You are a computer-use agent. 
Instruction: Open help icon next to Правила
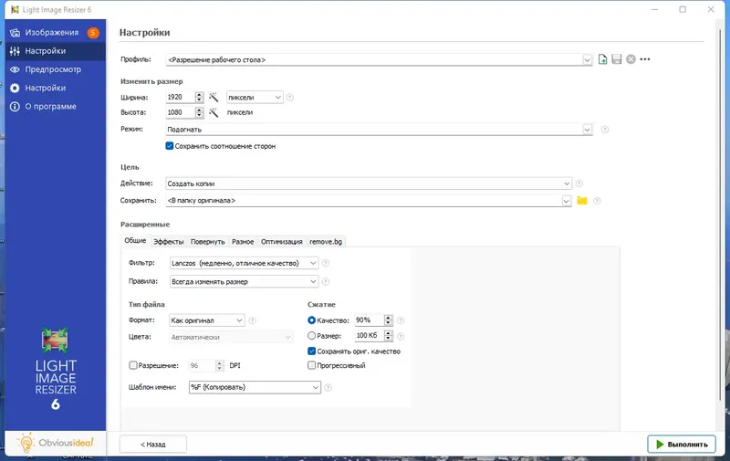click(326, 282)
